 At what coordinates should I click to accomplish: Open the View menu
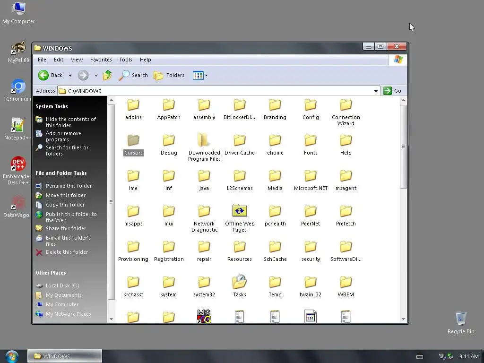point(77,60)
